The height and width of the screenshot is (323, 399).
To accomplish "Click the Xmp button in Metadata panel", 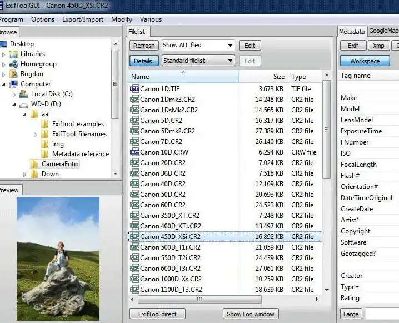I will (x=378, y=46).
